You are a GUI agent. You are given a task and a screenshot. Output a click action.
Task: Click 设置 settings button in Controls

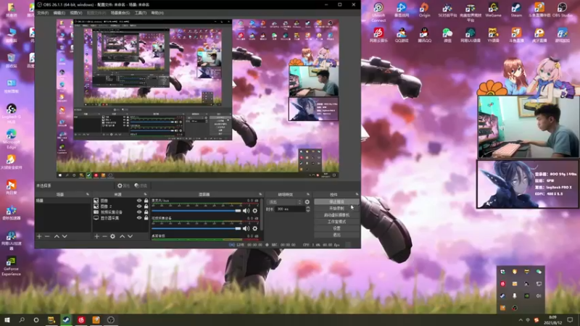(x=336, y=228)
